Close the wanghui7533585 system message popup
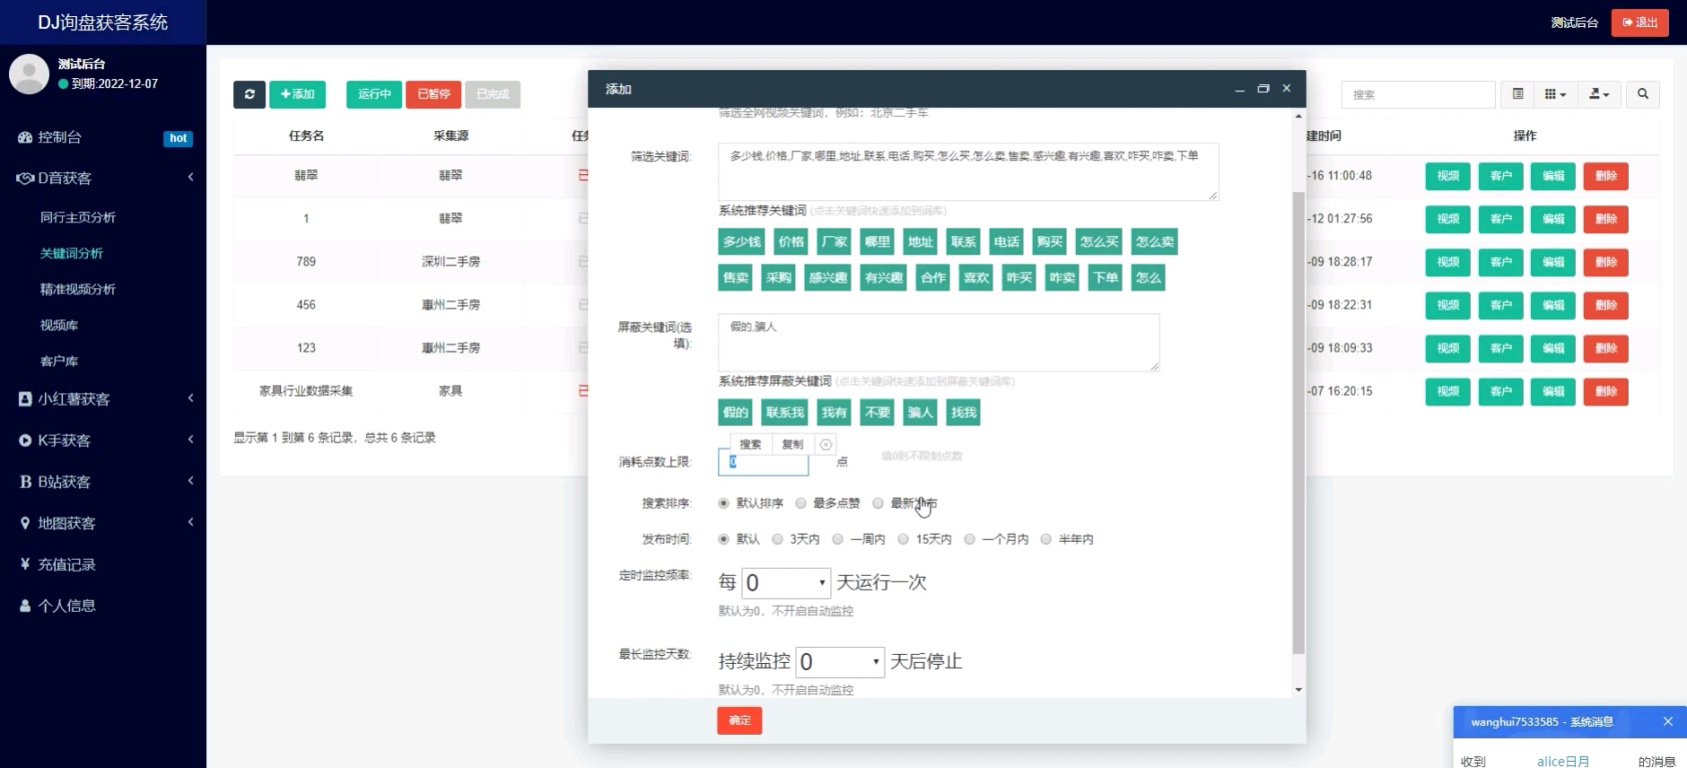This screenshot has width=1687, height=768. (1668, 721)
